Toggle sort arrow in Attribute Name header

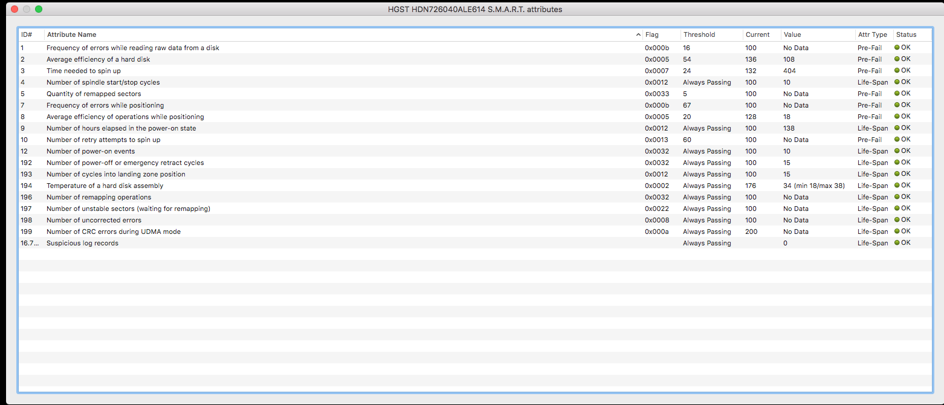pyautogui.click(x=638, y=35)
